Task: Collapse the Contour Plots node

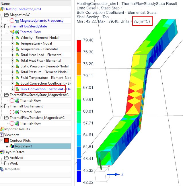Action: click(x=2, y=141)
